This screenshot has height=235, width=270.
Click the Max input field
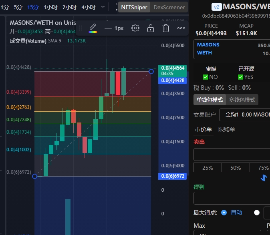[227, 233]
